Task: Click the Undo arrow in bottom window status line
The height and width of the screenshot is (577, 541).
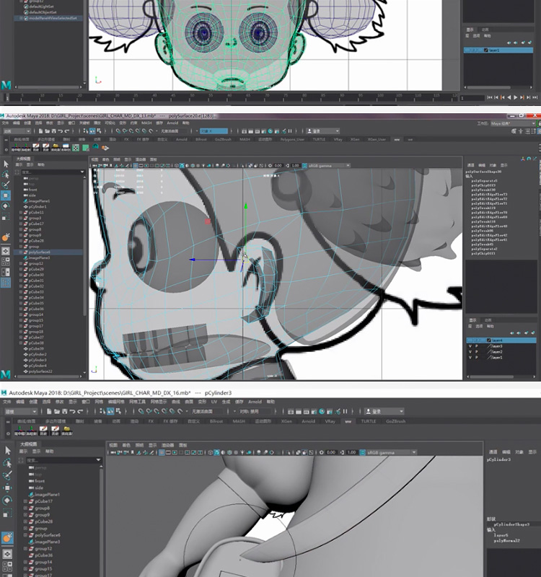Action: tap(73, 411)
